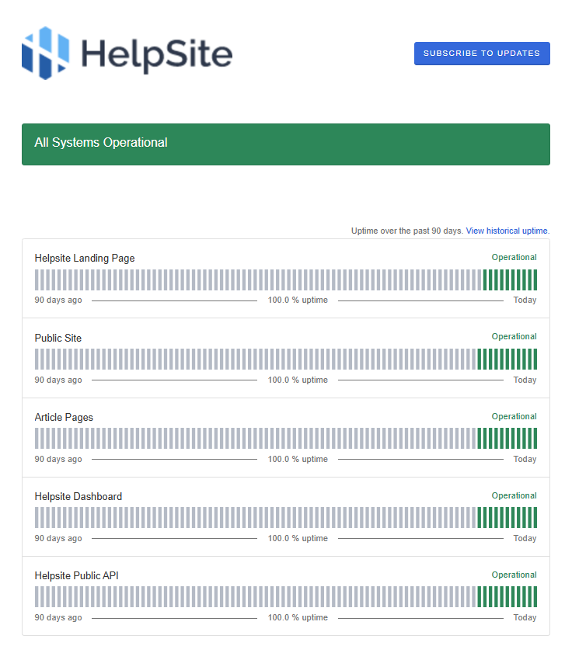Click the HelpSite logo
This screenshot has width=565, height=653.
tap(127, 54)
